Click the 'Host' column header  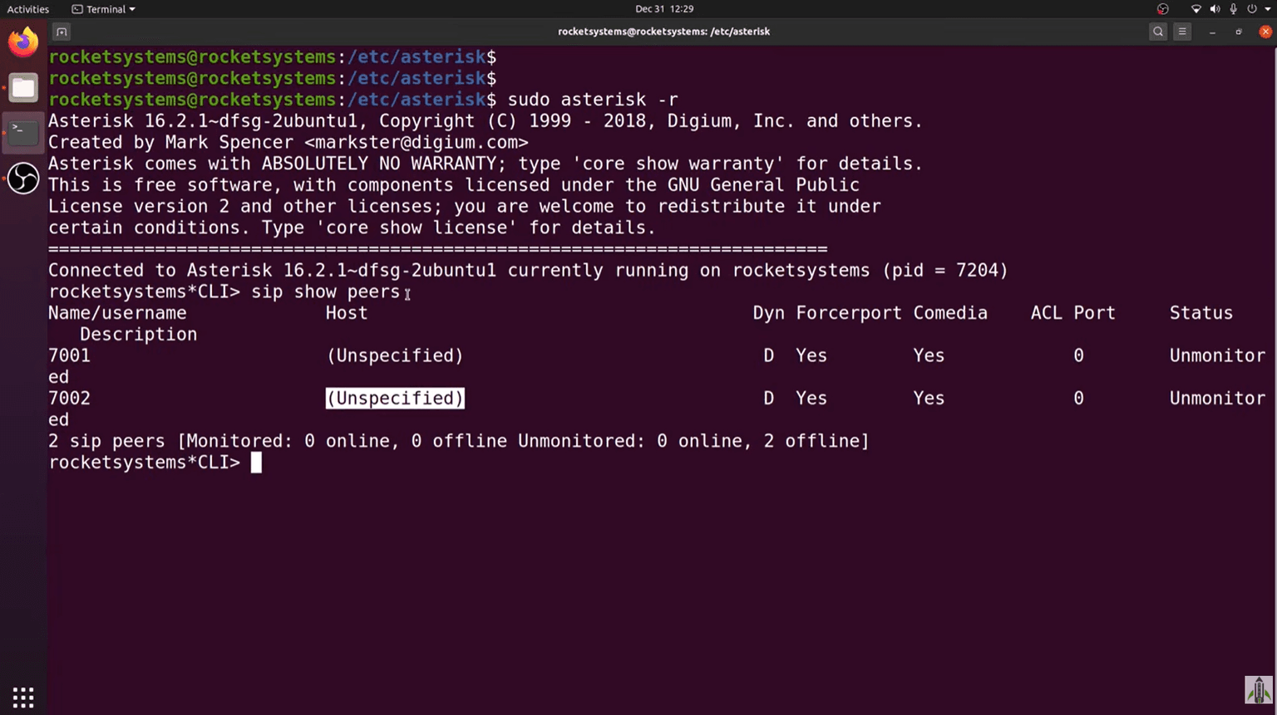[347, 313]
